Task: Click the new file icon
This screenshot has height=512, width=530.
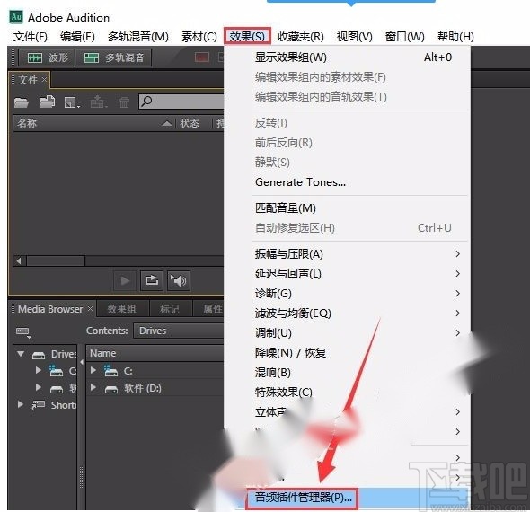Action: (x=71, y=102)
